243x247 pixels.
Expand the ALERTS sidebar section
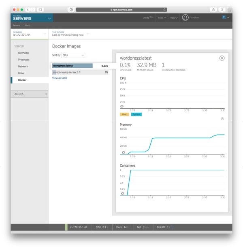pos(30,94)
